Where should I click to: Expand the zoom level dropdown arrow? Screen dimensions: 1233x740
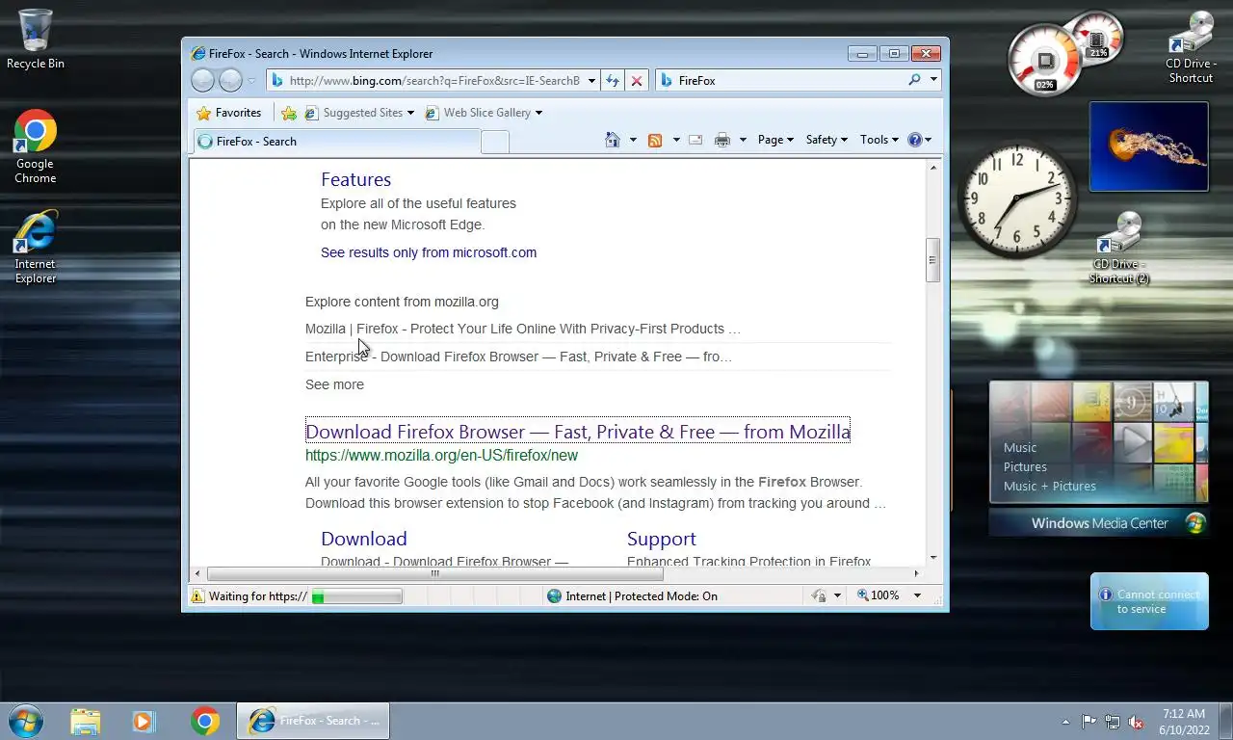(917, 595)
